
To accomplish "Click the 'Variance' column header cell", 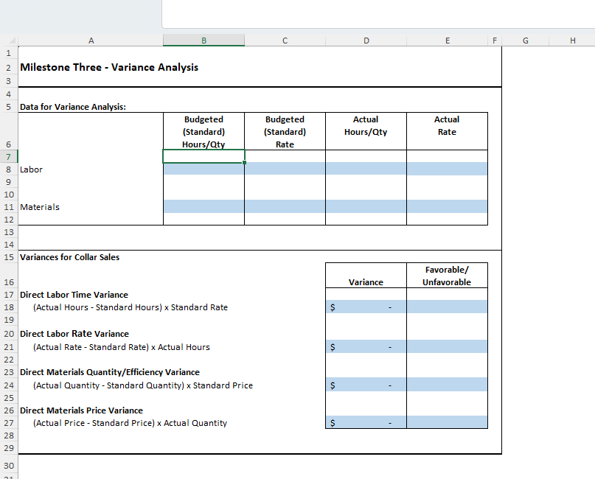I will coord(366,276).
